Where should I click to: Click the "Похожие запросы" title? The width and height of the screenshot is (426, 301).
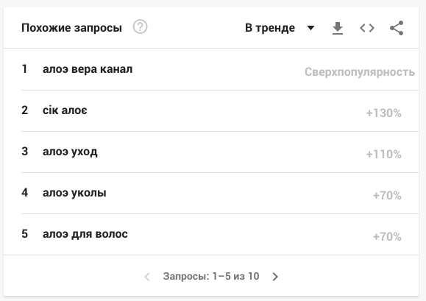(71, 28)
